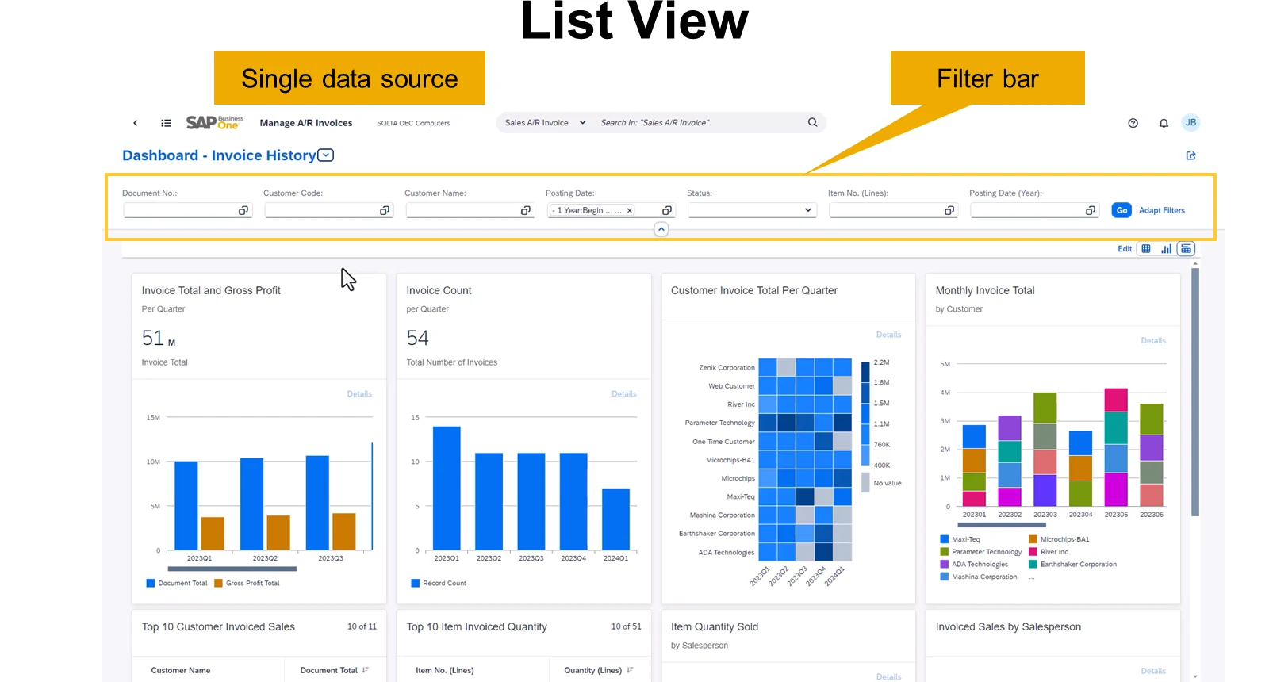Expand the Dashboard - Invoice History view selector

click(325, 155)
